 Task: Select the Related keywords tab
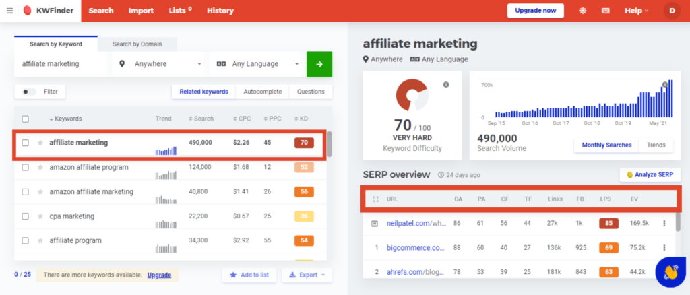point(203,92)
